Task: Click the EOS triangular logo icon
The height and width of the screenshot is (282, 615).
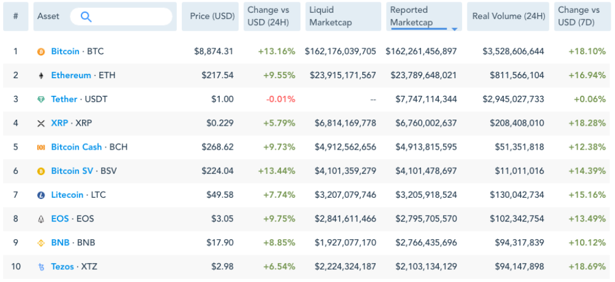Action: (x=41, y=219)
